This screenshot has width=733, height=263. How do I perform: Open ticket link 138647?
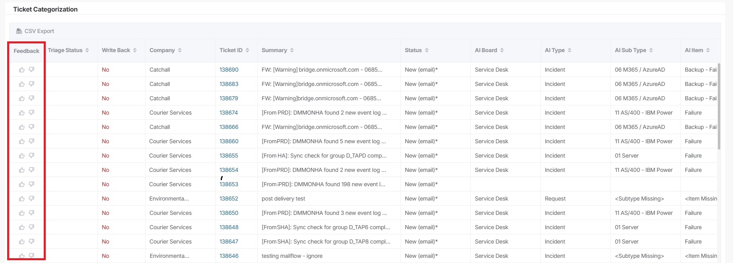coord(229,242)
